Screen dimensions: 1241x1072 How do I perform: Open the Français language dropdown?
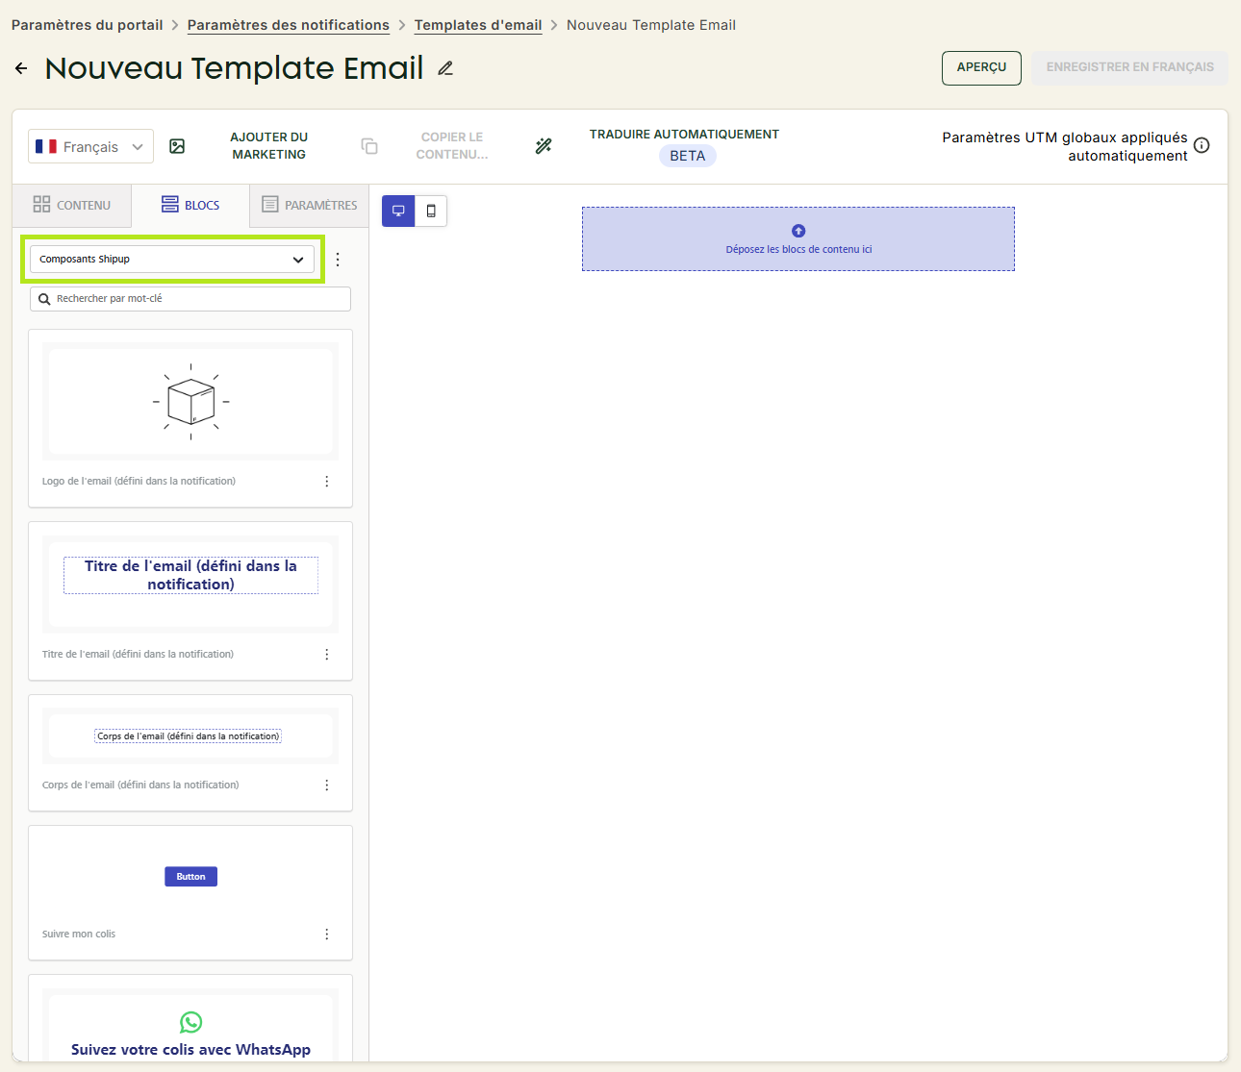pos(90,146)
